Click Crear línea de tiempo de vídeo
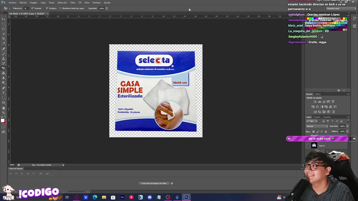 pyautogui.click(x=154, y=183)
